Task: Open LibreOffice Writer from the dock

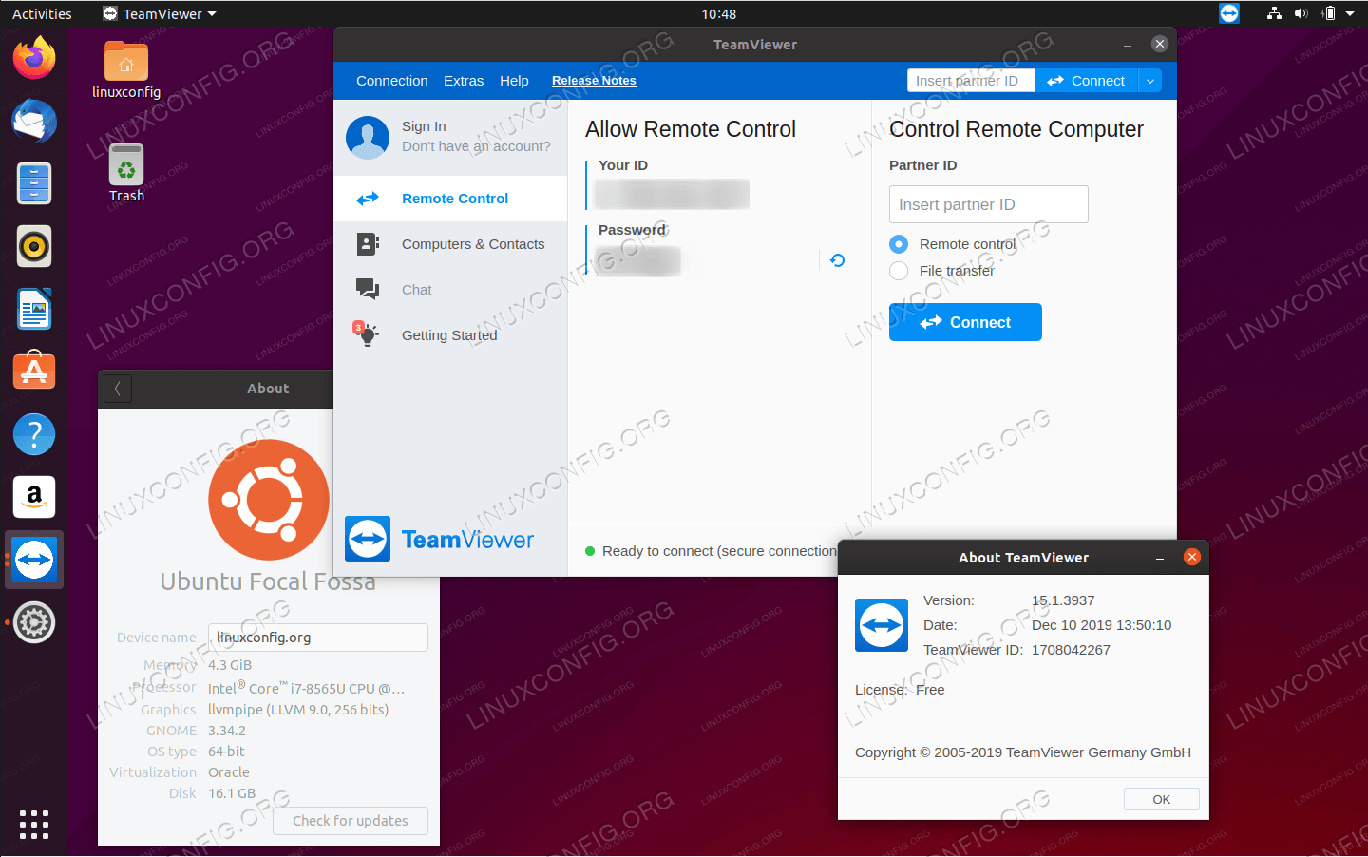Action: point(34,309)
